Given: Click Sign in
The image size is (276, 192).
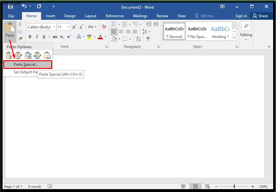Looking at the screenshot, I should coord(241,16).
